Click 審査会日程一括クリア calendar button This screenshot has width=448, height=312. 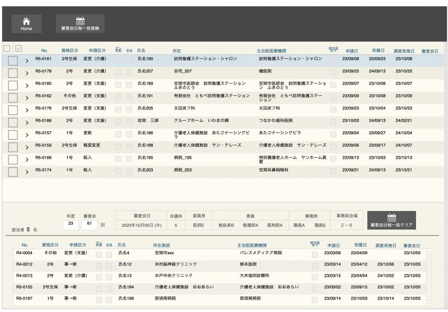(x=391, y=221)
